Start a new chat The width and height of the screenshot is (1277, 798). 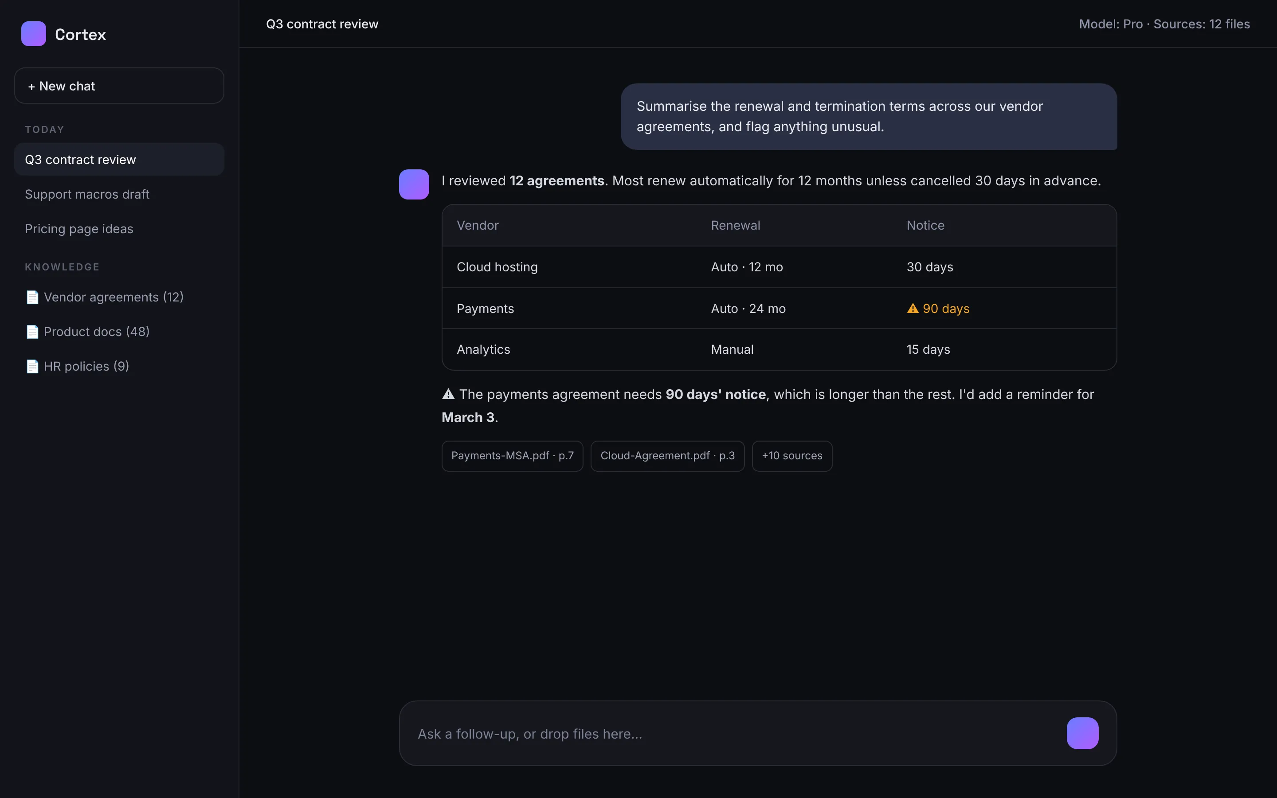click(x=119, y=86)
